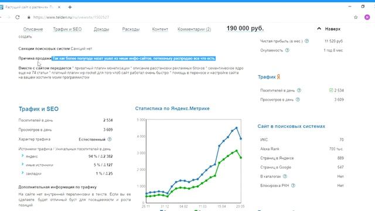Close the current browser tab
This screenshot has height=211, width=375.
point(59,7)
